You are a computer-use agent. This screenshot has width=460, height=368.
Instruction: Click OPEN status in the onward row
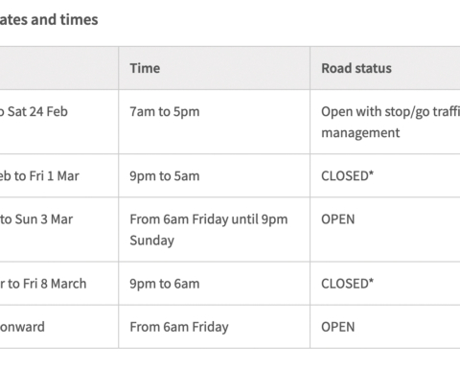pos(338,327)
